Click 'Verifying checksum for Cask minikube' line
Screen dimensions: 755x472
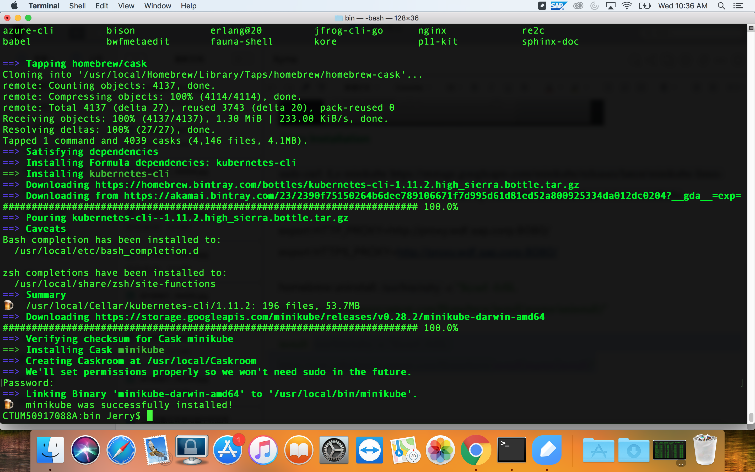pyautogui.click(x=118, y=339)
